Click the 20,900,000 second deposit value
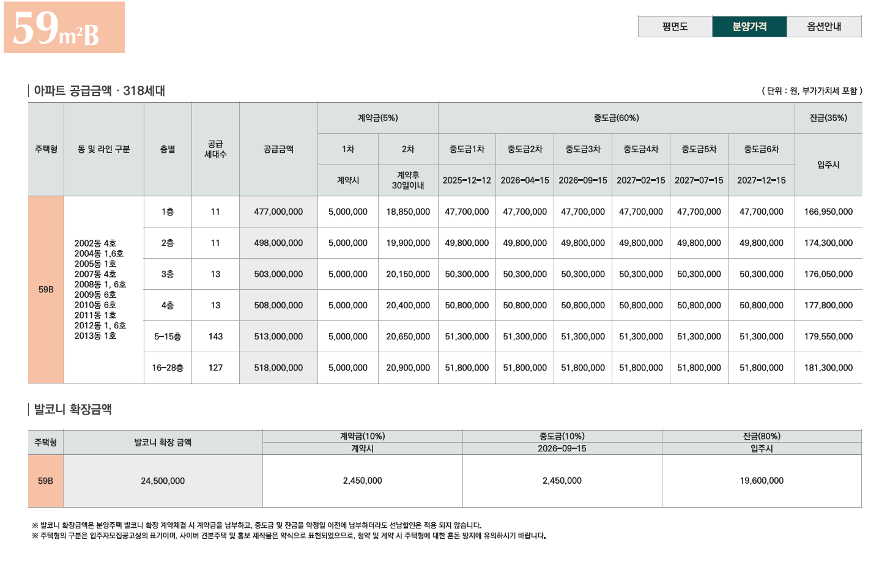The height and width of the screenshot is (573, 890). pyautogui.click(x=408, y=368)
